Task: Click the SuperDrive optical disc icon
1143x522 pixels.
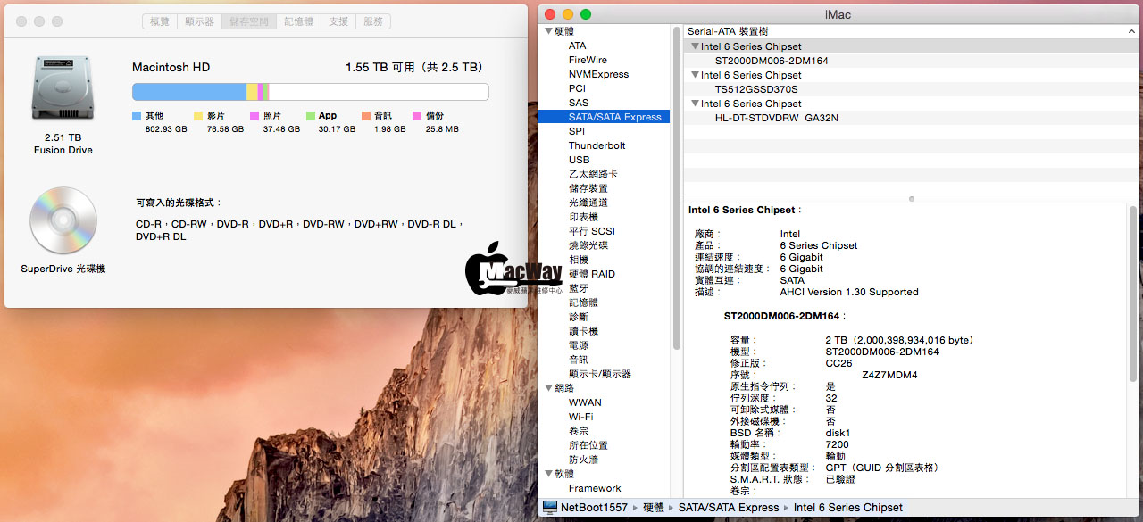Action: click(x=63, y=220)
